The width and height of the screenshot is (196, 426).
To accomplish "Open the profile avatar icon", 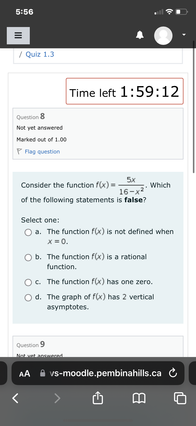I will tap(163, 35).
